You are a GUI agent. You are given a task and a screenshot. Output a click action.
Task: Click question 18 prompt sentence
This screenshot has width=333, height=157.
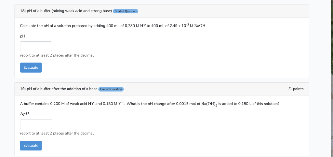pyautogui.click(x=113, y=26)
